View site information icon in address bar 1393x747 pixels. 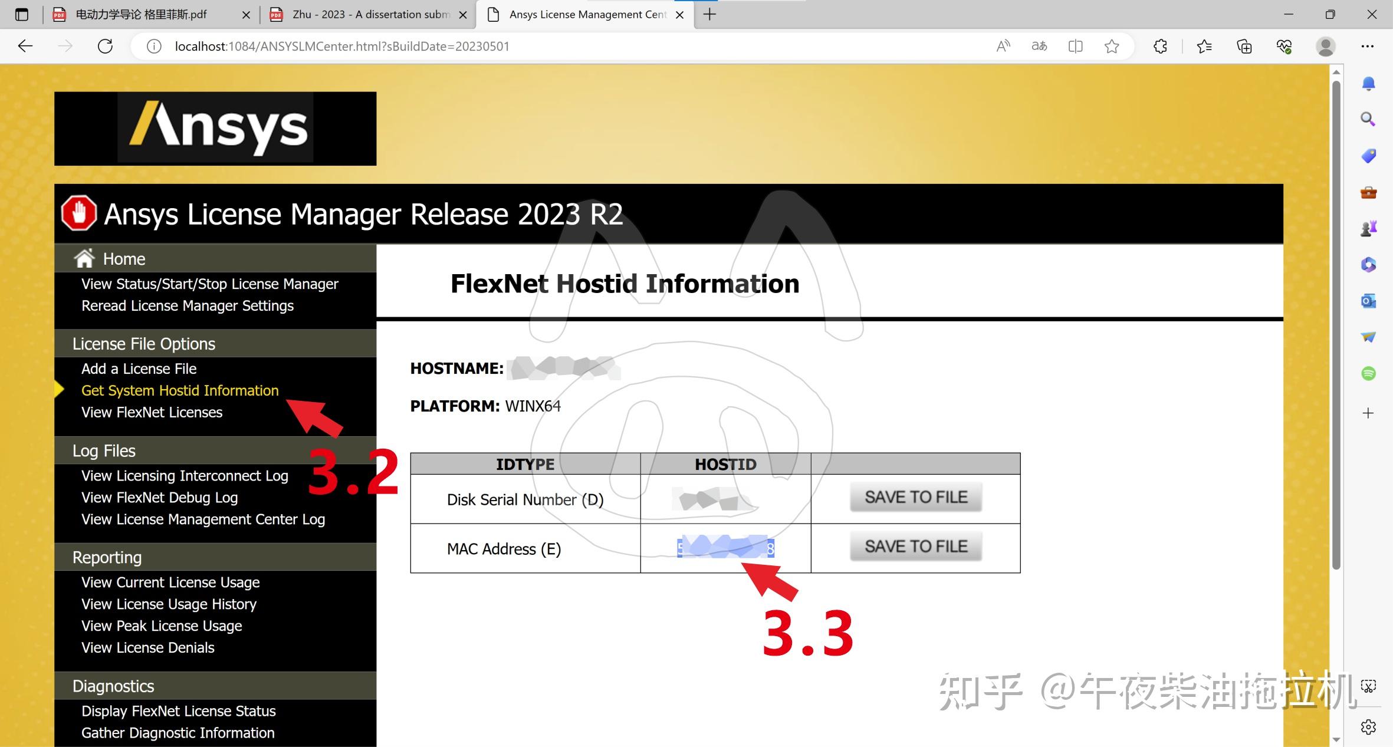click(154, 46)
